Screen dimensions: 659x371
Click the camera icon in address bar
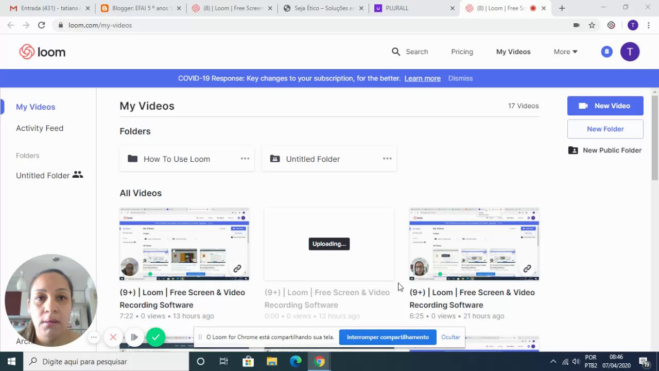(576, 25)
